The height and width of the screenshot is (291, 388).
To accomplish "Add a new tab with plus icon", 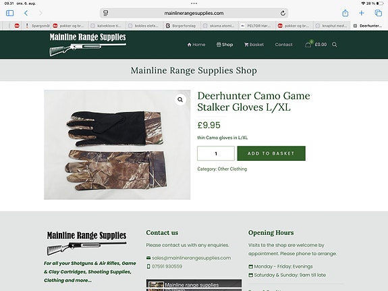I will [x=362, y=13].
